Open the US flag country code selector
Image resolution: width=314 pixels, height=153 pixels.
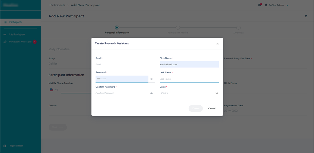[52, 90]
